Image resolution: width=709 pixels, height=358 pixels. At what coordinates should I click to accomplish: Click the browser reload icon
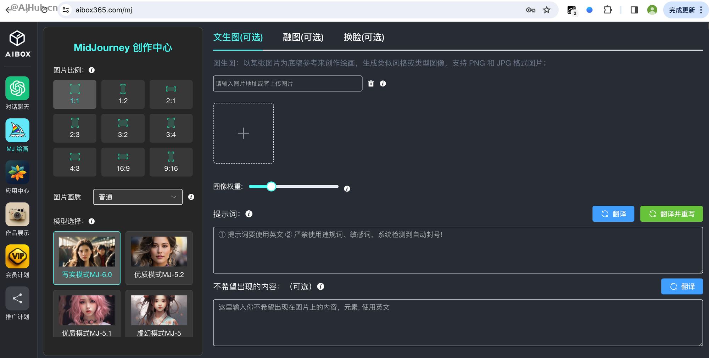pos(44,10)
